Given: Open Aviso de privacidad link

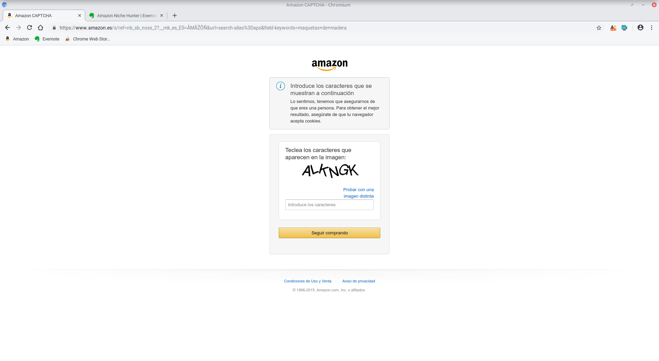Looking at the screenshot, I should pos(359,281).
